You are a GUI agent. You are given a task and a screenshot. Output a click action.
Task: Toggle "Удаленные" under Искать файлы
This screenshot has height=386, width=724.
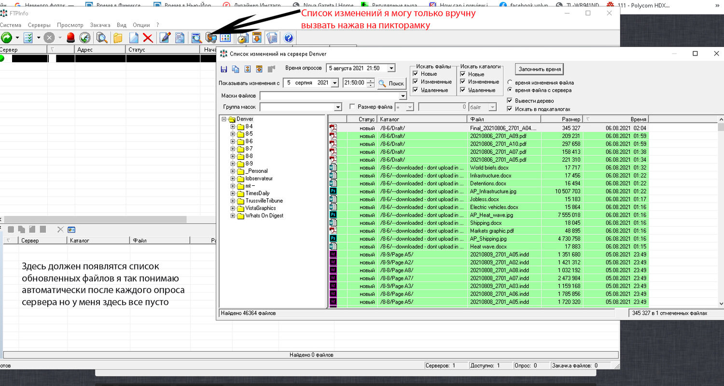tap(415, 90)
